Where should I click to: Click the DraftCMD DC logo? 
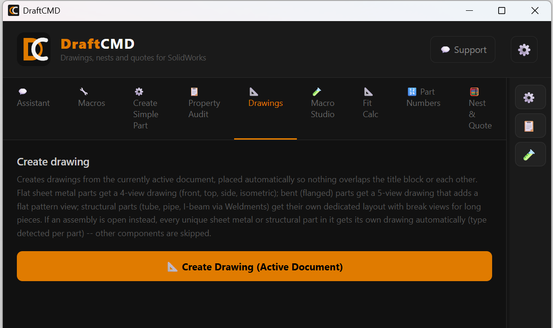(34, 49)
